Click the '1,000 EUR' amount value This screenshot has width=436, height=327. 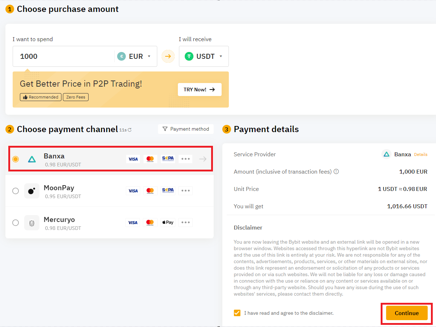413,172
